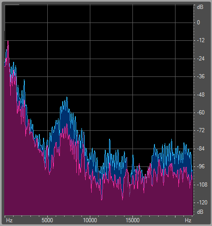Select the 15000 Hz frequency label
The image size is (212, 226).
[132, 220]
